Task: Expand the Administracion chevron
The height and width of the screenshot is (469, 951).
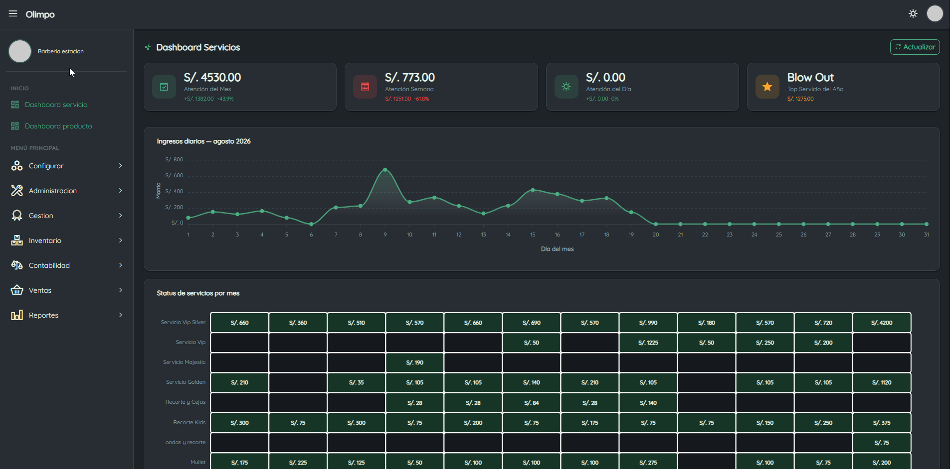Action: pyautogui.click(x=121, y=191)
